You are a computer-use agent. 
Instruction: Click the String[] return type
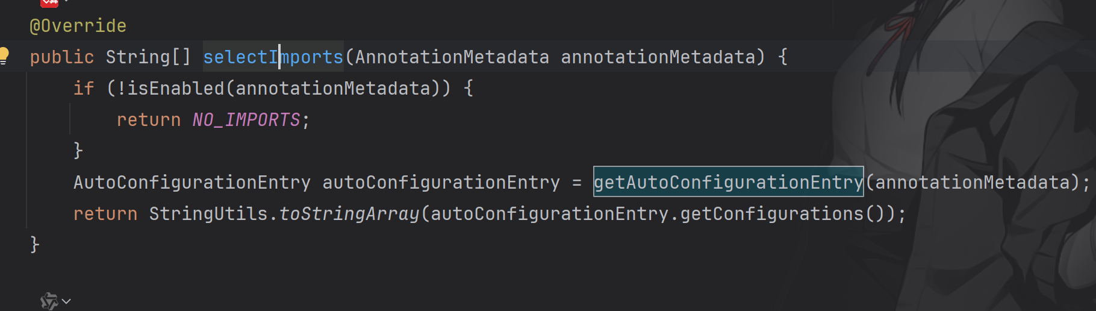coord(148,57)
